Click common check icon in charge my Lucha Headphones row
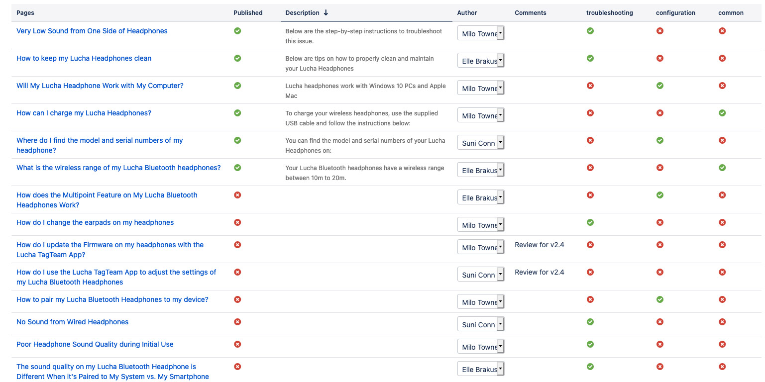 click(722, 113)
